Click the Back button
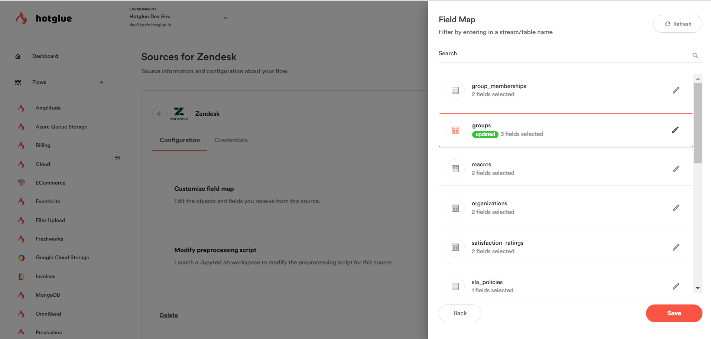The width and height of the screenshot is (711, 339). click(460, 313)
